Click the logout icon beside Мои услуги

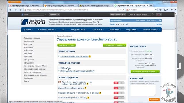[x=160, y=20]
